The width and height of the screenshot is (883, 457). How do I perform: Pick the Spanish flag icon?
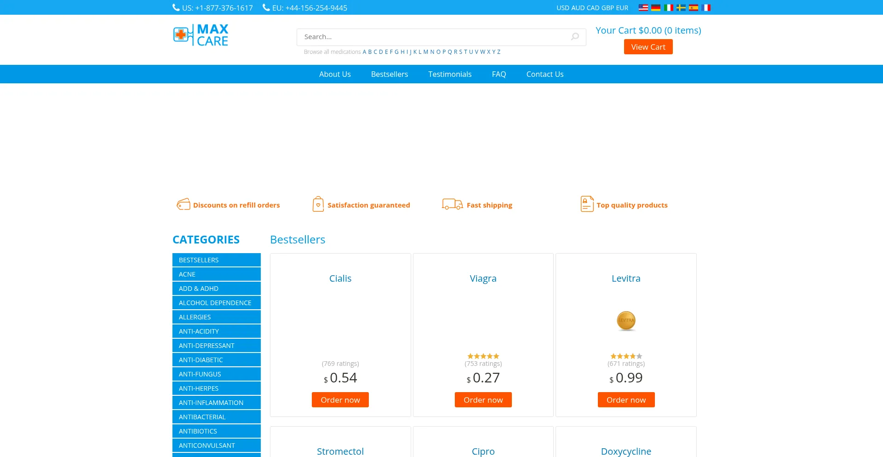tap(694, 8)
